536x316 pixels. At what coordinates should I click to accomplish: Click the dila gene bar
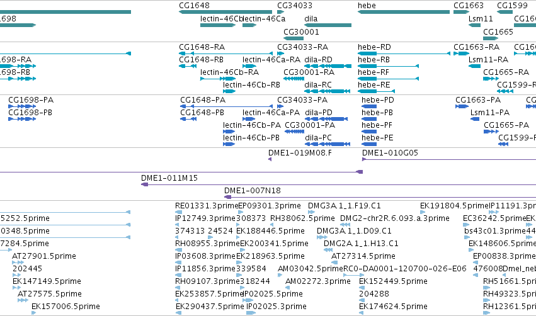pyautogui.click(x=328, y=25)
